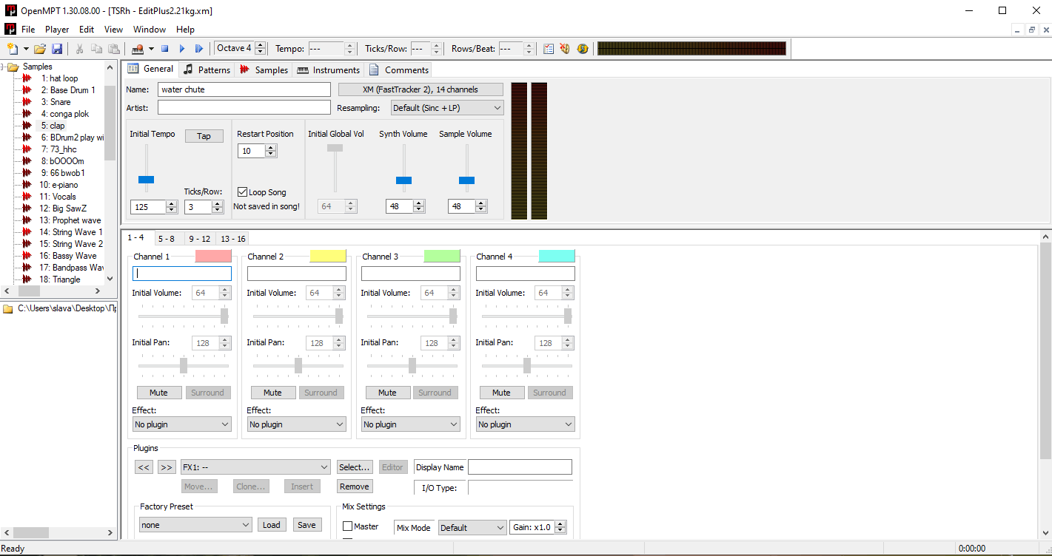Image resolution: width=1052 pixels, height=556 pixels.
Task: Stop playback with the square Stop icon
Action: click(x=165, y=49)
